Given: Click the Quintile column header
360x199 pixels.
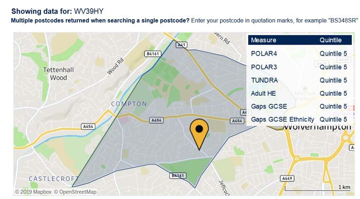Looking at the screenshot, I should (330, 40).
